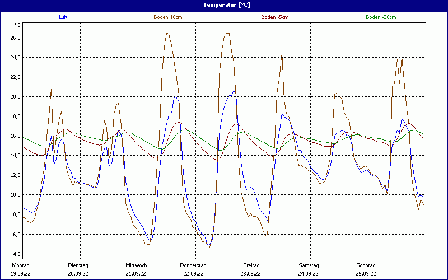Click the Donnerstag day label
Image resolution: width=448 pixels, height=280 pixels.
click(193, 265)
